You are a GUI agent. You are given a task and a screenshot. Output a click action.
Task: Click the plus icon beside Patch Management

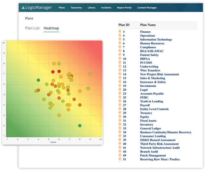(x=120, y=155)
